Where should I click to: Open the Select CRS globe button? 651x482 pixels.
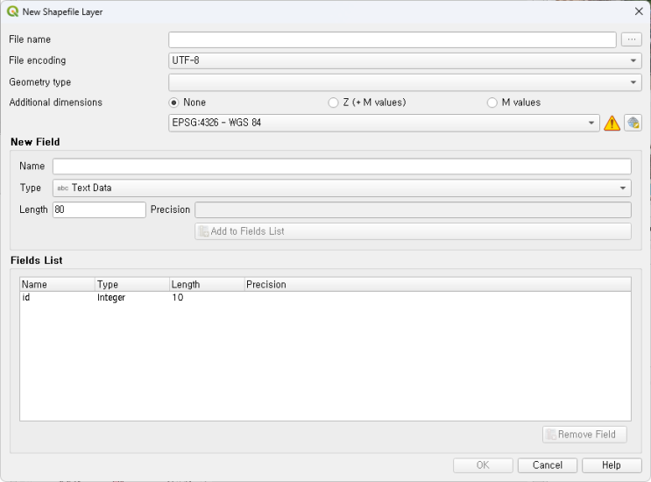click(633, 124)
